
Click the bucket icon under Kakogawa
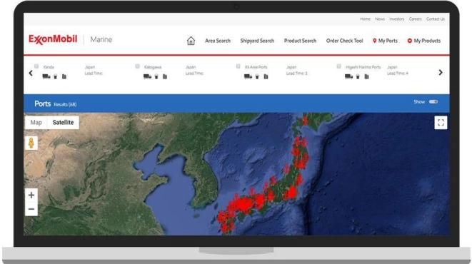(156, 76)
